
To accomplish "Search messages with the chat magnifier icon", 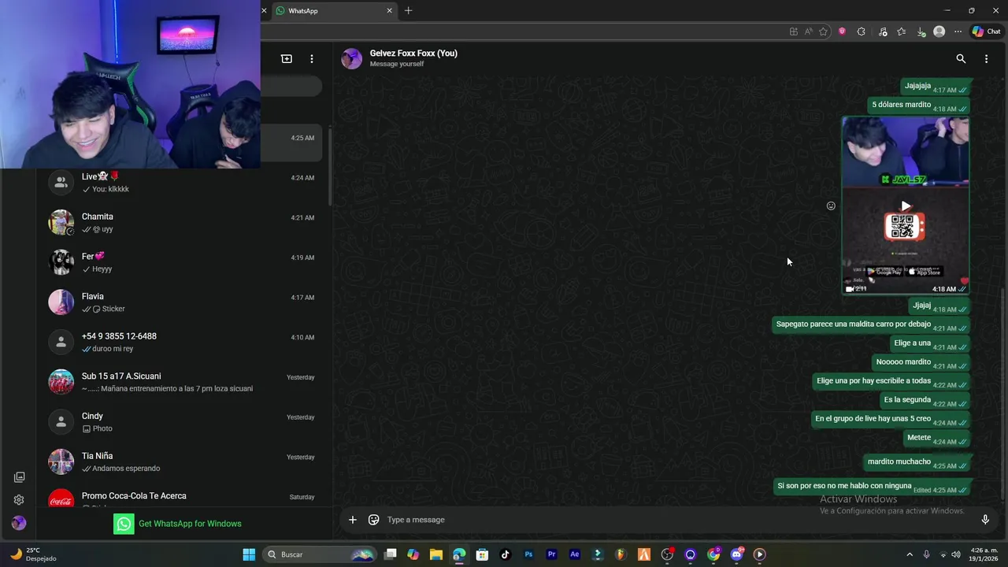I will pos(961,59).
